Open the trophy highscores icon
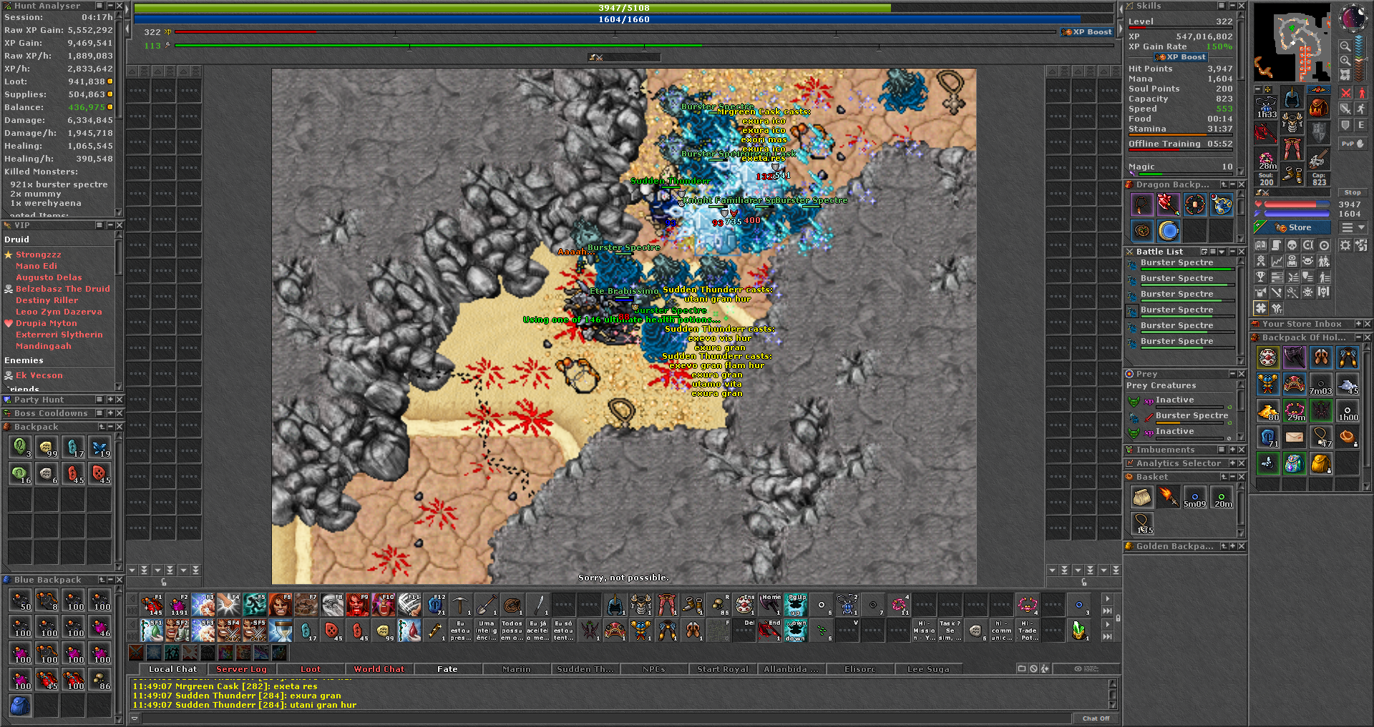The height and width of the screenshot is (727, 1374). point(1261,277)
